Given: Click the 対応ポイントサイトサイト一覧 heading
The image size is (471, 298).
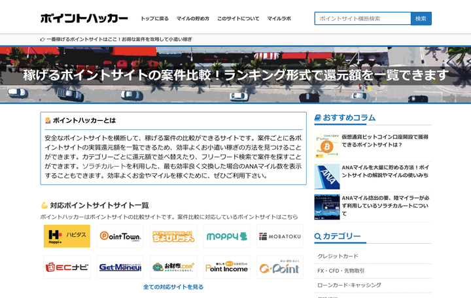Looking at the screenshot, I should (99, 205).
